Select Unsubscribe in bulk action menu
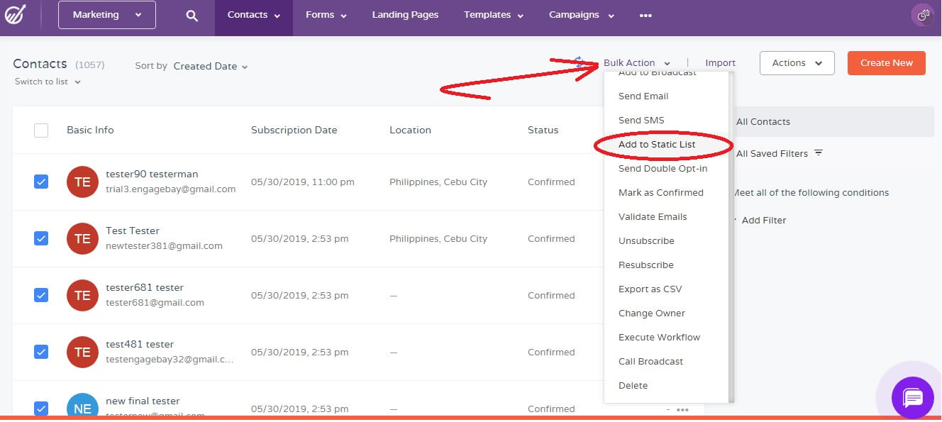This screenshot has height=422, width=942. tap(646, 241)
